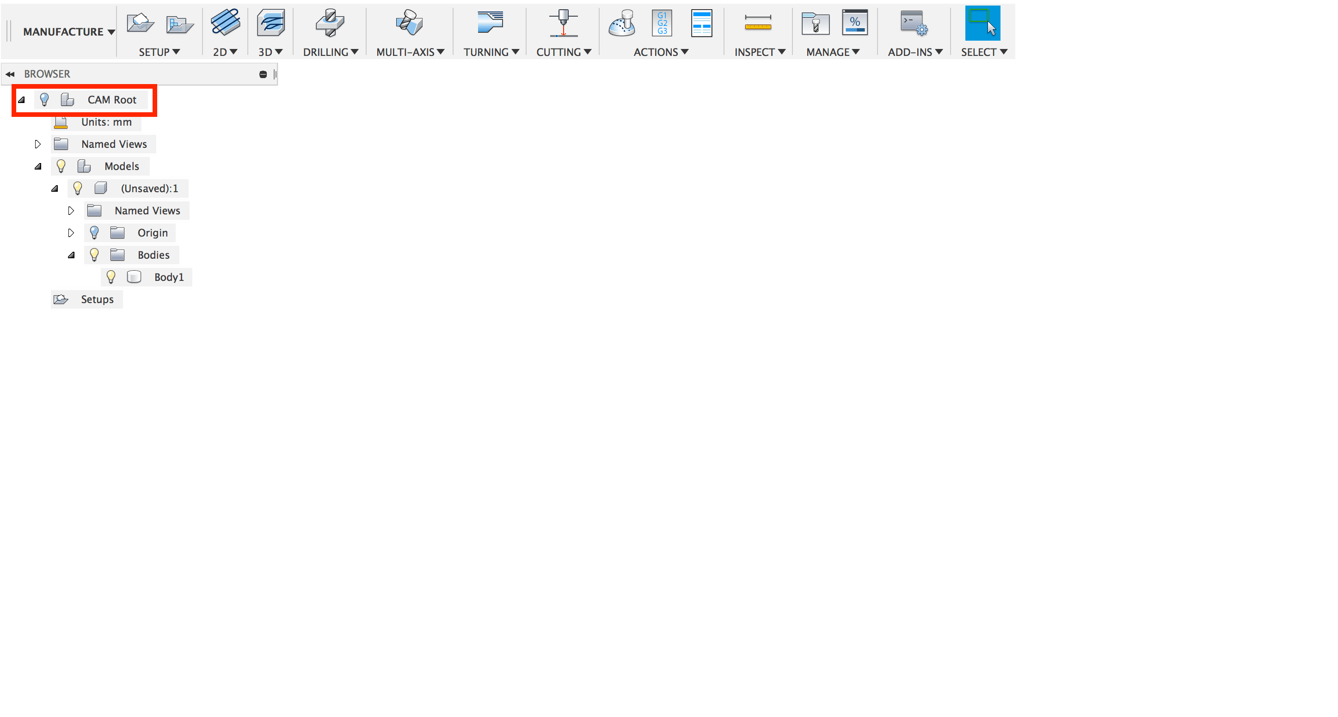Screen dimensions: 1338x717
Task: Open the MULTI-AXIS menu
Action: 410,52
